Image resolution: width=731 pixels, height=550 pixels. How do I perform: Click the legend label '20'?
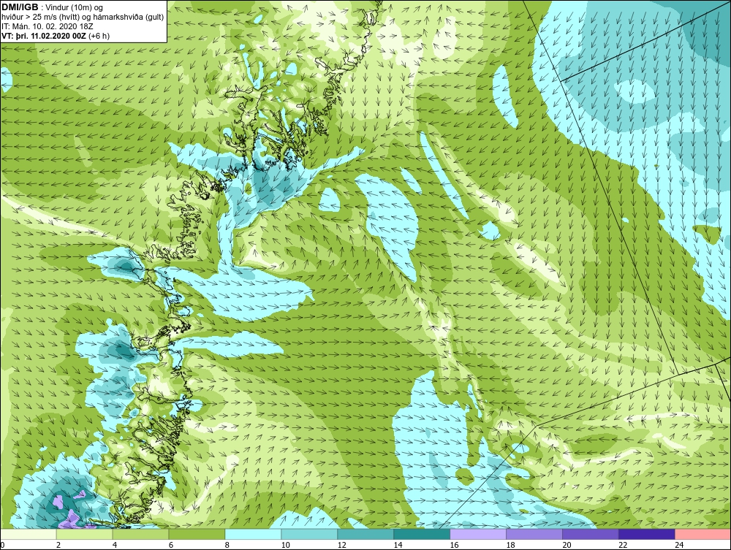[x=567, y=545]
